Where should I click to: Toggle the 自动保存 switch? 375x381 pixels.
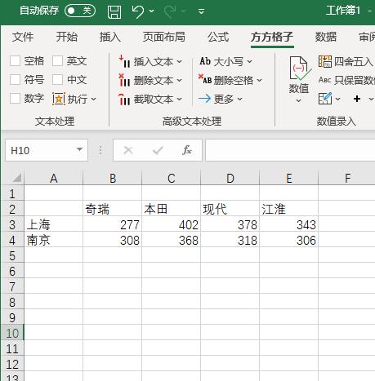point(80,11)
